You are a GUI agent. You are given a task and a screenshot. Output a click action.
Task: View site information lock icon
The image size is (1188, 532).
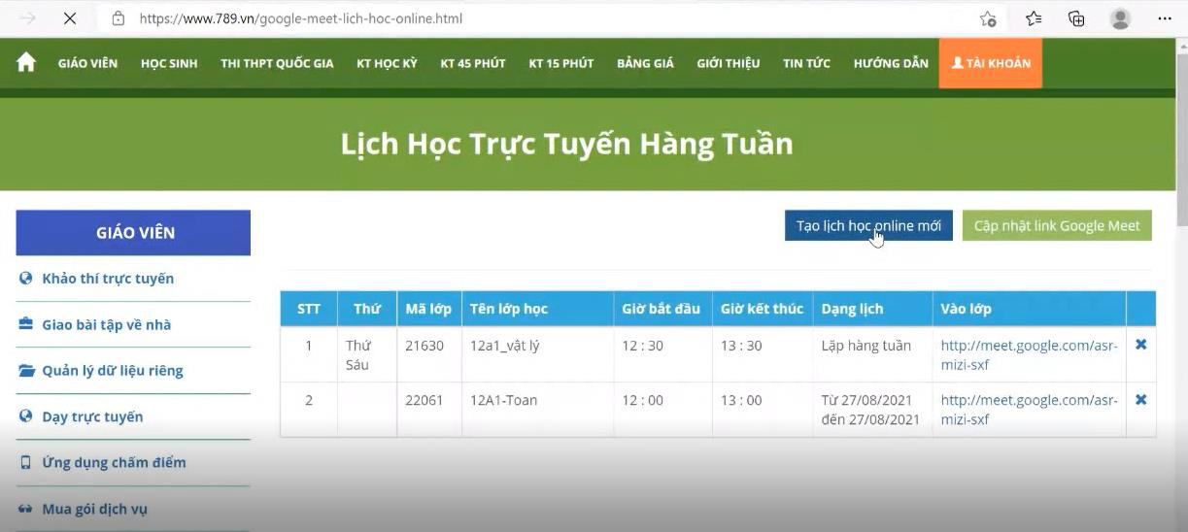(x=119, y=18)
